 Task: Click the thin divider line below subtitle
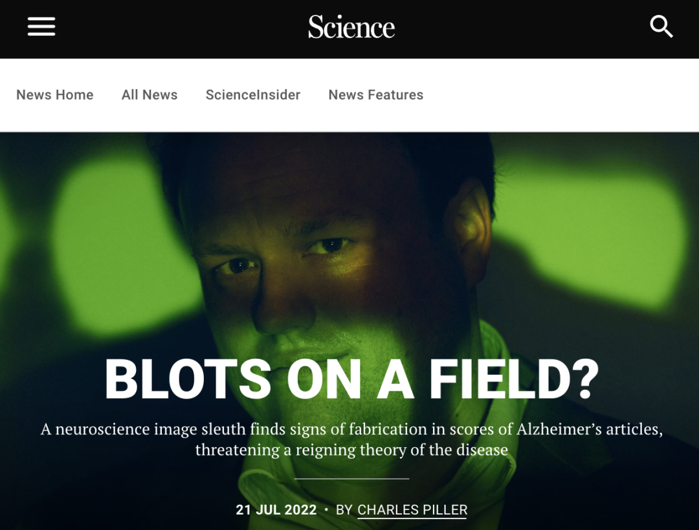(351, 479)
